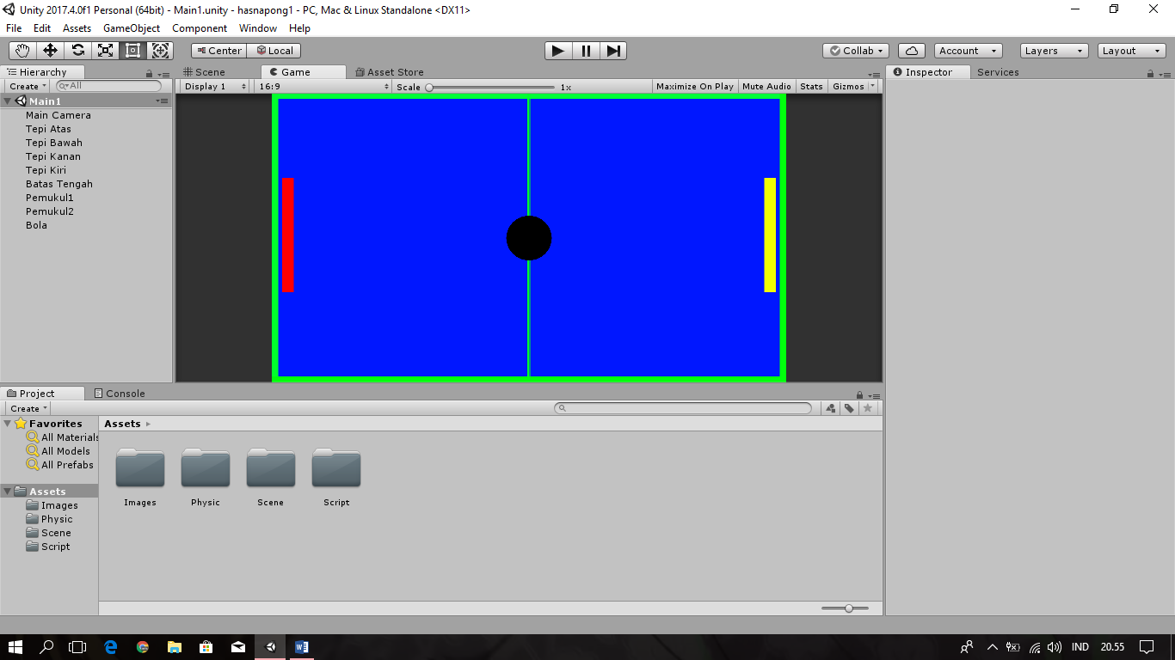The width and height of the screenshot is (1175, 660).
Task: Open Hierarchy Create dropdown
Action: click(x=28, y=86)
